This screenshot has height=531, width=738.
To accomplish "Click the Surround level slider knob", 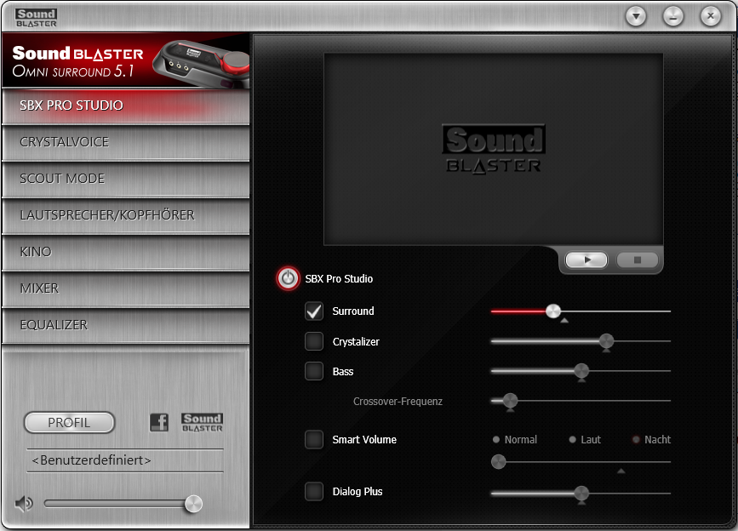I will pos(553,311).
